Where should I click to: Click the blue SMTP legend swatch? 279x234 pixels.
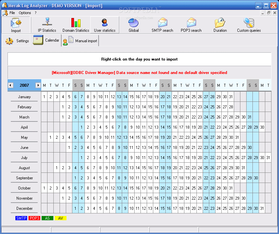click(21, 218)
